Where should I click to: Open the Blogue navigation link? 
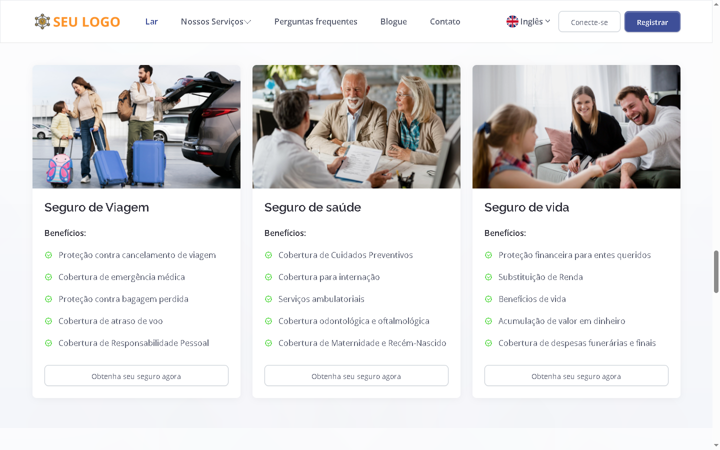393,21
